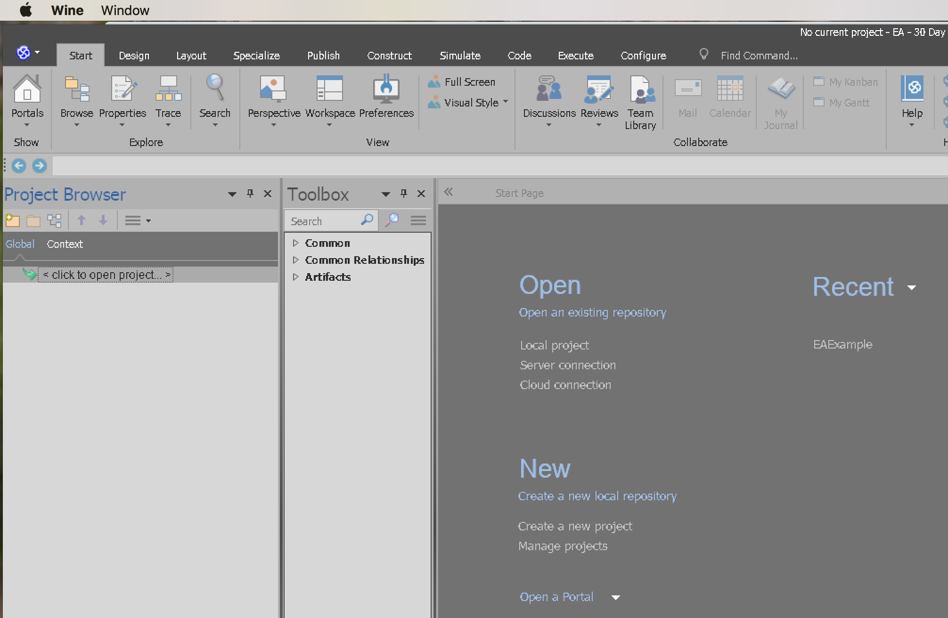Image resolution: width=948 pixels, height=618 pixels.
Task: Click Create a new project link
Action: [575, 526]
